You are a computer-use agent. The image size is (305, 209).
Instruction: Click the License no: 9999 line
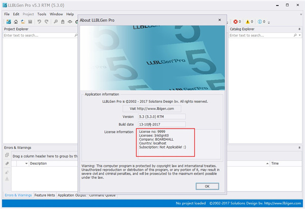(x=152, y=132)
